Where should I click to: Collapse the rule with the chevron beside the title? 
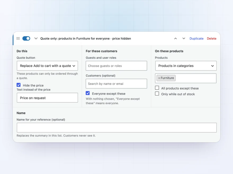click(x=36, y=38)
